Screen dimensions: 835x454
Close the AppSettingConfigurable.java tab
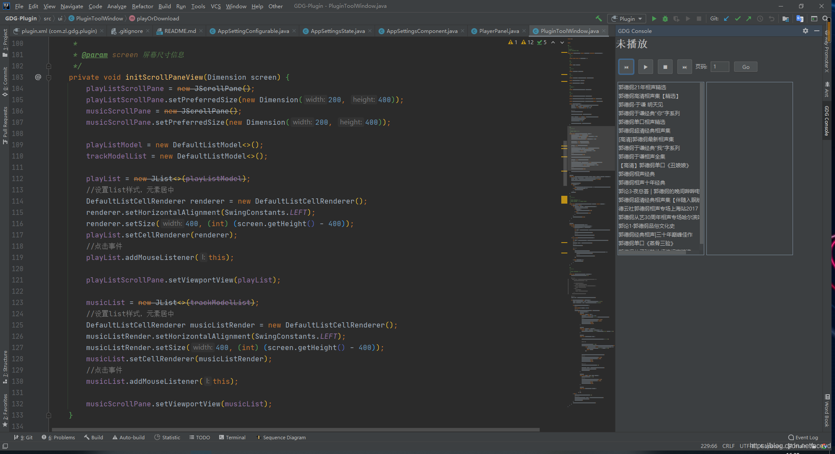pyautogui.click(x=294, y=31)
